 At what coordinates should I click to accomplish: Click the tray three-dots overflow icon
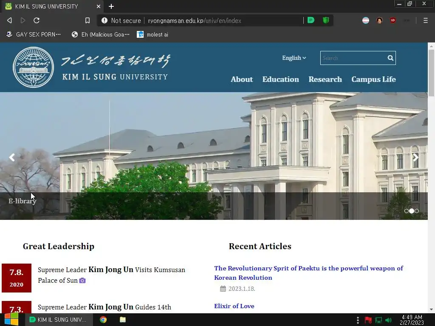click(x=358, y=320)
